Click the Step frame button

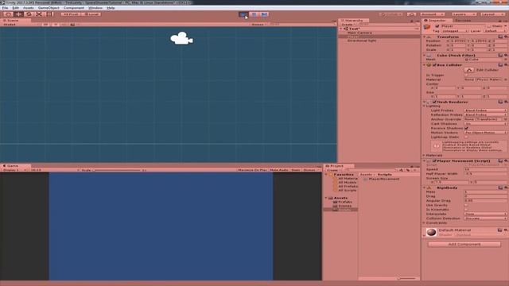(x=264, y=14)
